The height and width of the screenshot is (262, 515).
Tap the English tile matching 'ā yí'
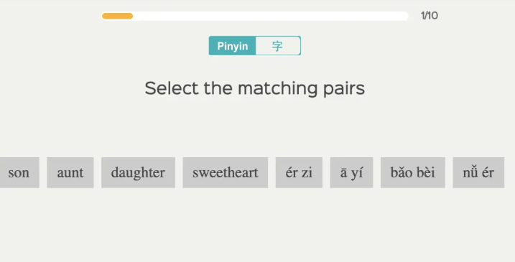[70, 173]
